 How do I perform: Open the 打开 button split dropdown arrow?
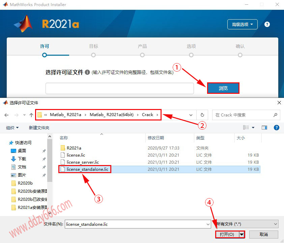[x=242, y=235]
